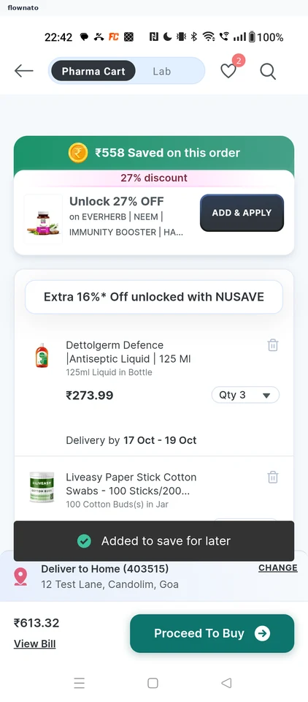Open the View Bill link

point(35,643)
